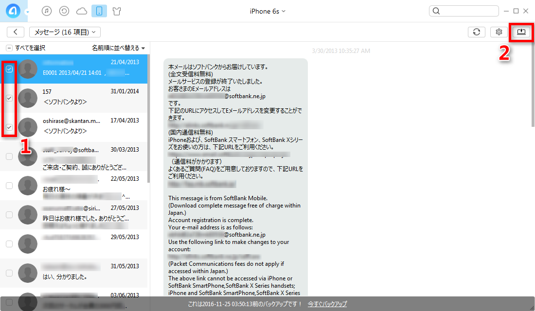Open the shirt-shaped skin theme icon
This screenshot has height=311, width=535.
pyautogui.click(x=117, y=11)
